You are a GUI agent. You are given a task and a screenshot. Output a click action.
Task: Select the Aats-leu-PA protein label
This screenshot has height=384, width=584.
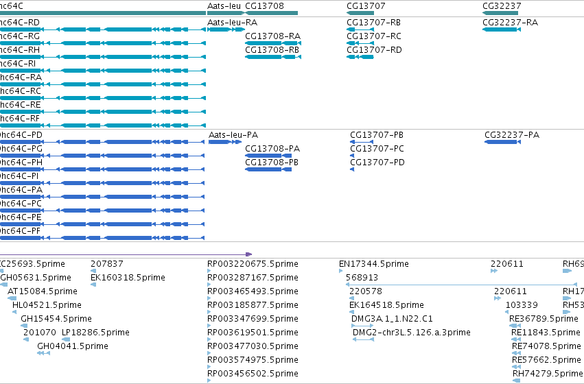233,134
